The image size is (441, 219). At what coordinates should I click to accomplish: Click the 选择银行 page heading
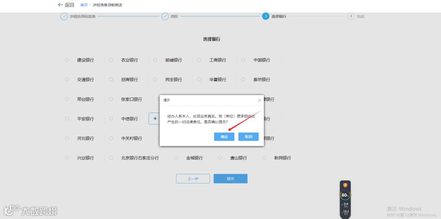pyautogui.click(x=212, y=39)
